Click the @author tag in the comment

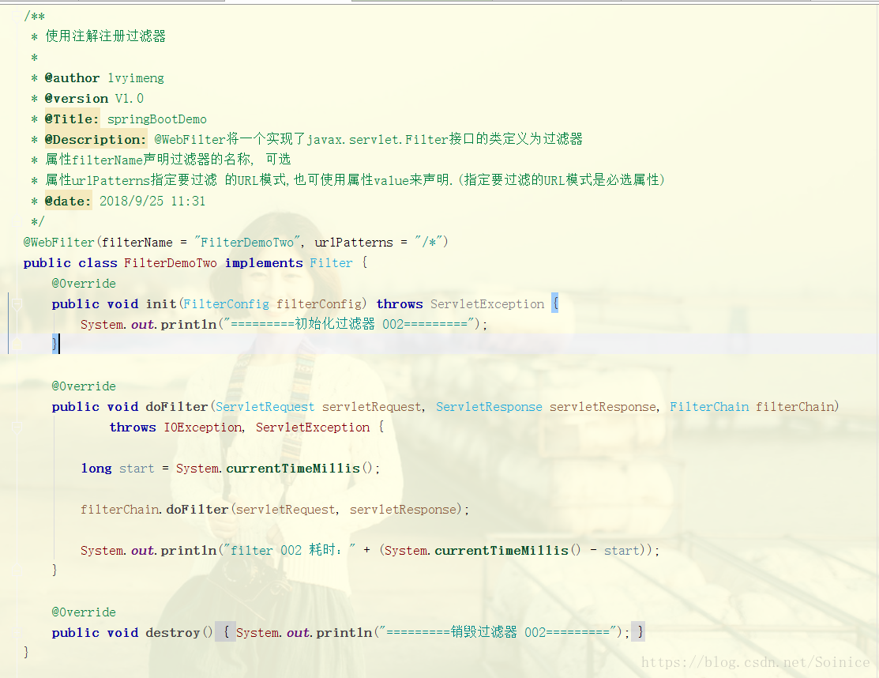[72, 78]
